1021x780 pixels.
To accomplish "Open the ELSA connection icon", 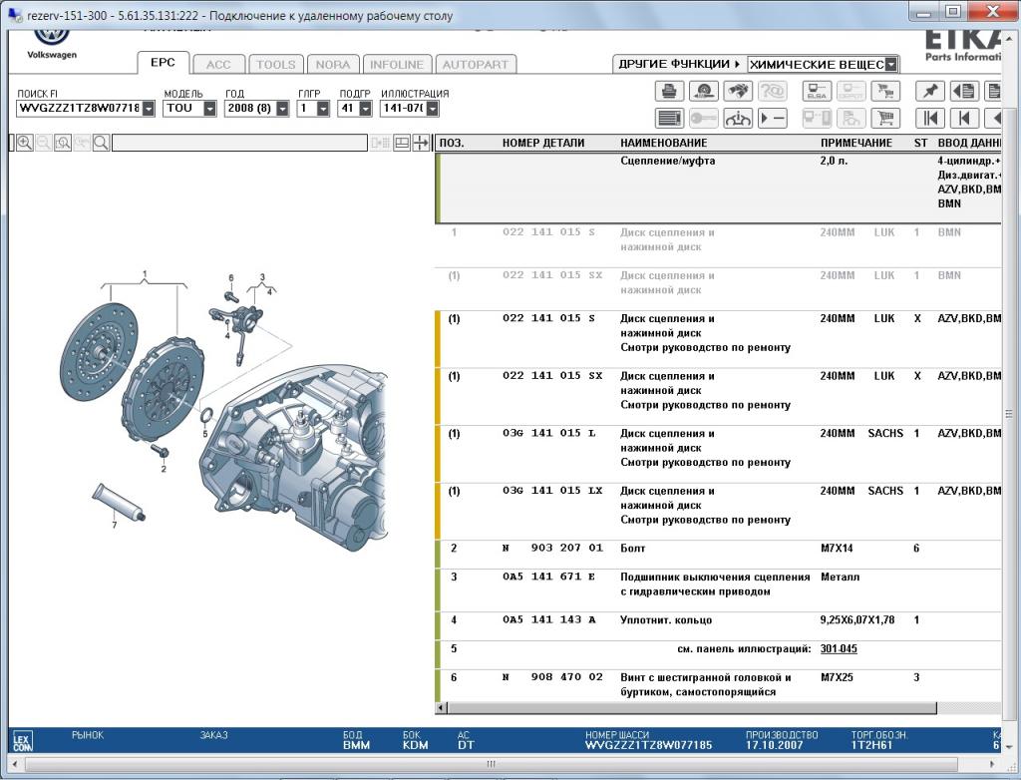I will point(817,91).
